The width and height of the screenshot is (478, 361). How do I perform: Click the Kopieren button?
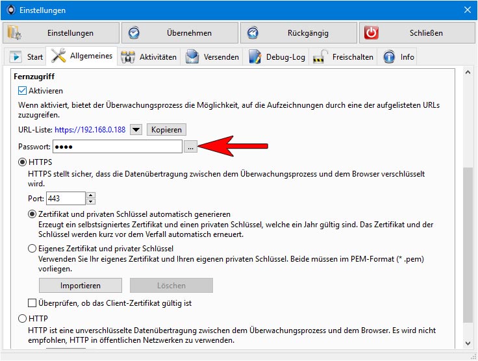(166, 129)
